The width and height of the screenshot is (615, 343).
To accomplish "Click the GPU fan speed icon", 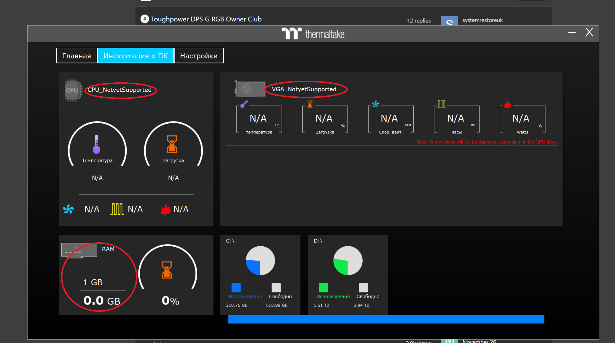I will click(376, 104).
